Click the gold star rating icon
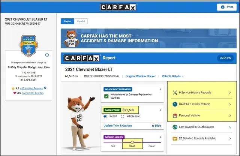Image resolution: width=240 pixels, height=156 pixels. click(13, 88)
